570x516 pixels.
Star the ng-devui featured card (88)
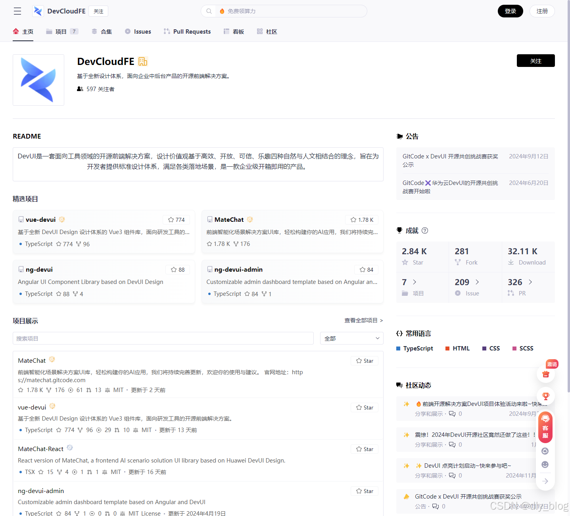(178, 270)
